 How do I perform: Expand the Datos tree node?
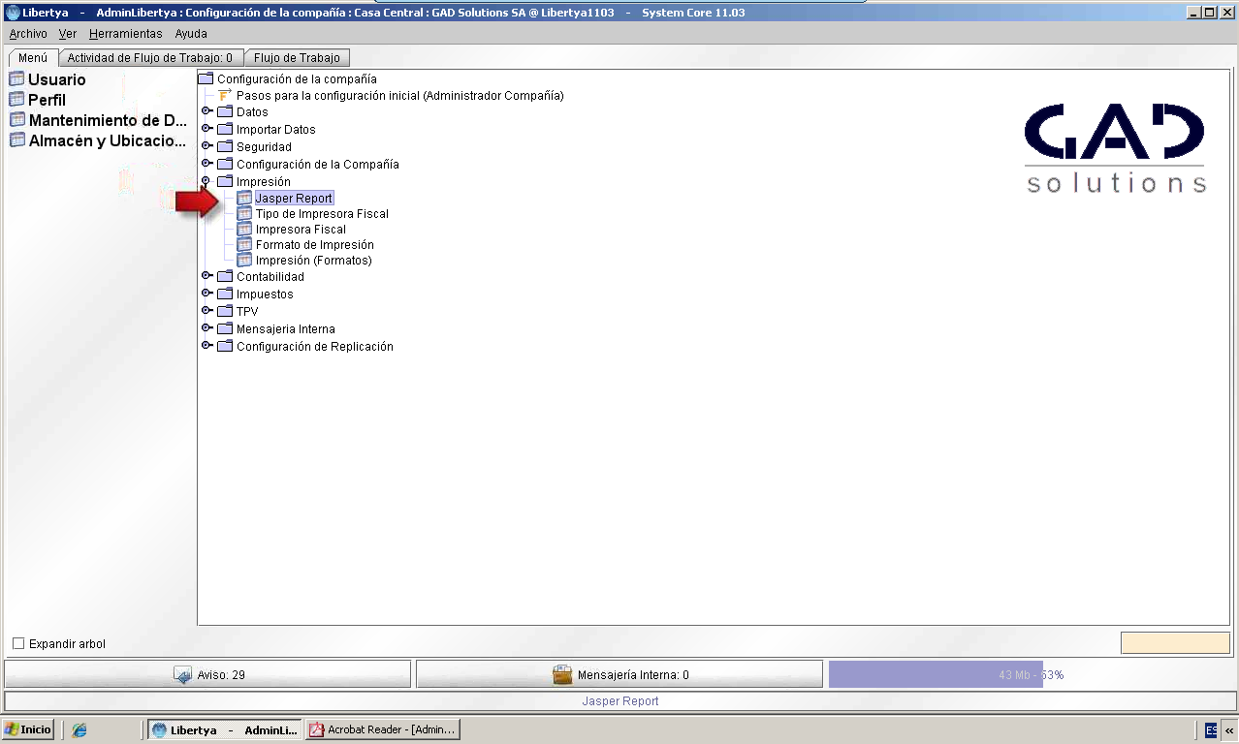[206, 111]
